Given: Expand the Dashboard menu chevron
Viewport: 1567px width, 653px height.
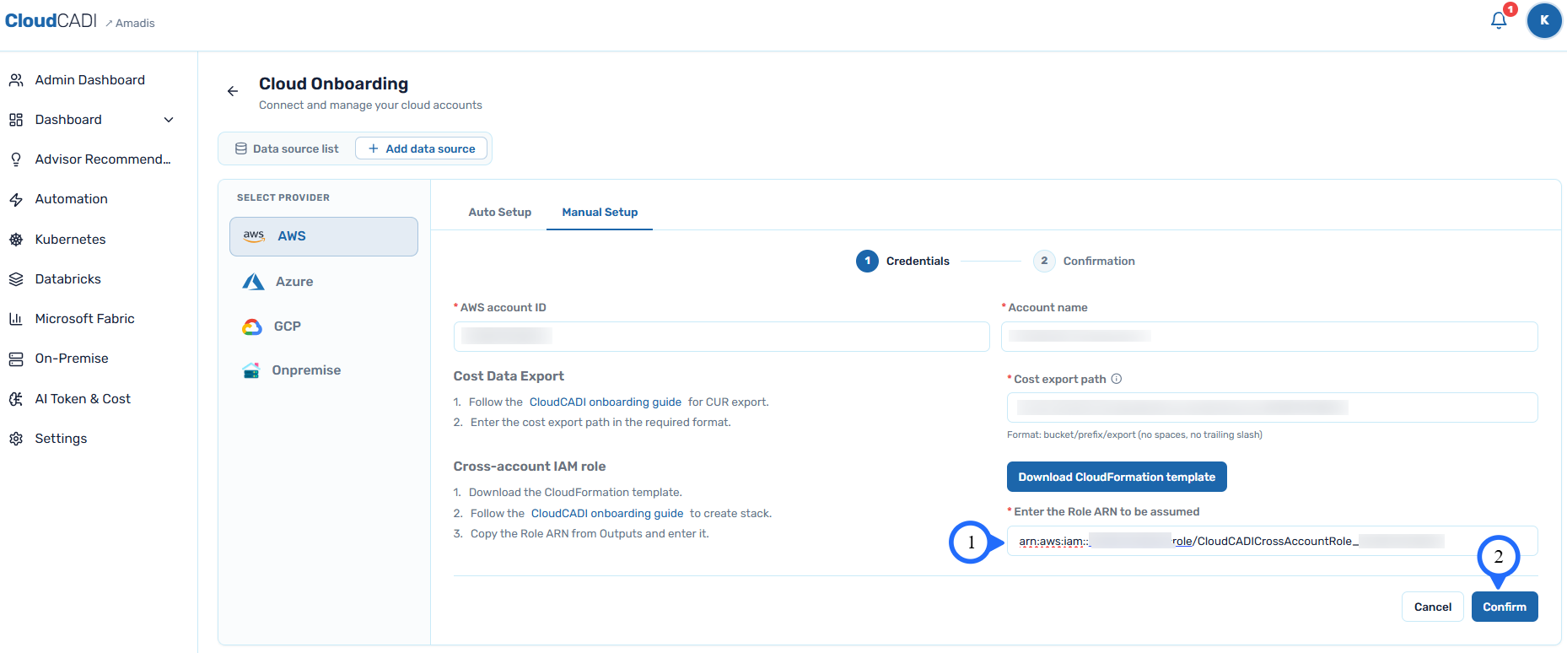Looking at the screenshot, I should click(169, 120).
